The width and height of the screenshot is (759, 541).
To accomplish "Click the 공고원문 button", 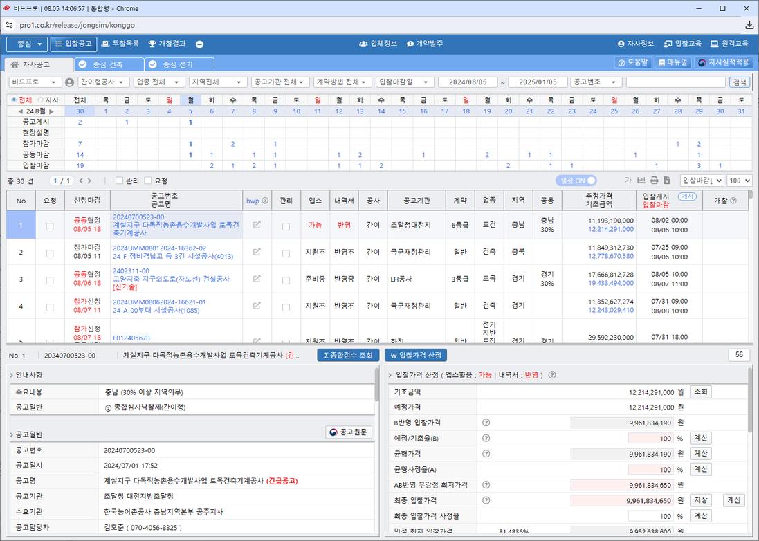I will tap(349, 432).
